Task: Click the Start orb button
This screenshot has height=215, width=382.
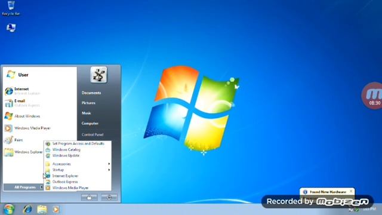Action: 9,209
